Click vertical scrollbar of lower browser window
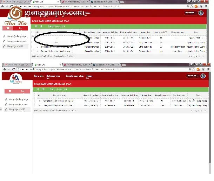The width and height of the screenshot is (214, 181). coord(210,117)
